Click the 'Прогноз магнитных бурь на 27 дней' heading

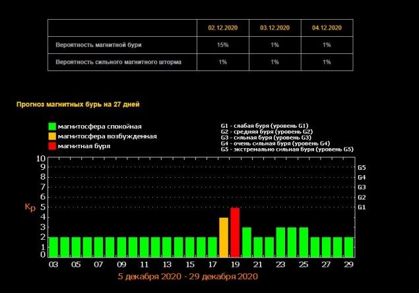coord(78,103)
